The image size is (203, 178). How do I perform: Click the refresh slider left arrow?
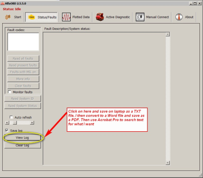tap(7, 123)
